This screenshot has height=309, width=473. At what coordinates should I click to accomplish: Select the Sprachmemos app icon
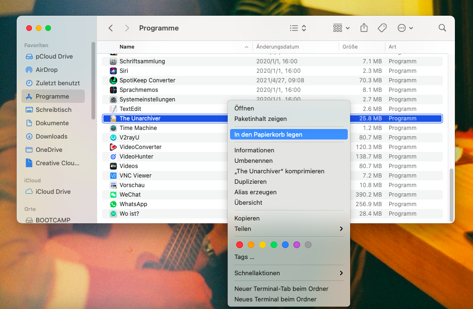point(113,90)
